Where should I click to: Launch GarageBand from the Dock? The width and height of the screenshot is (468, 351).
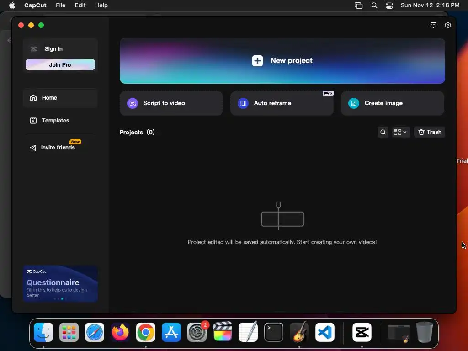(299, 332)
